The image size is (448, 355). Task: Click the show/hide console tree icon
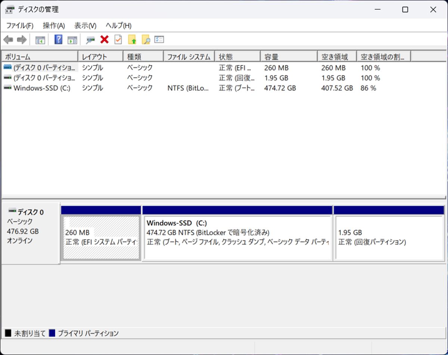(40, 40)
